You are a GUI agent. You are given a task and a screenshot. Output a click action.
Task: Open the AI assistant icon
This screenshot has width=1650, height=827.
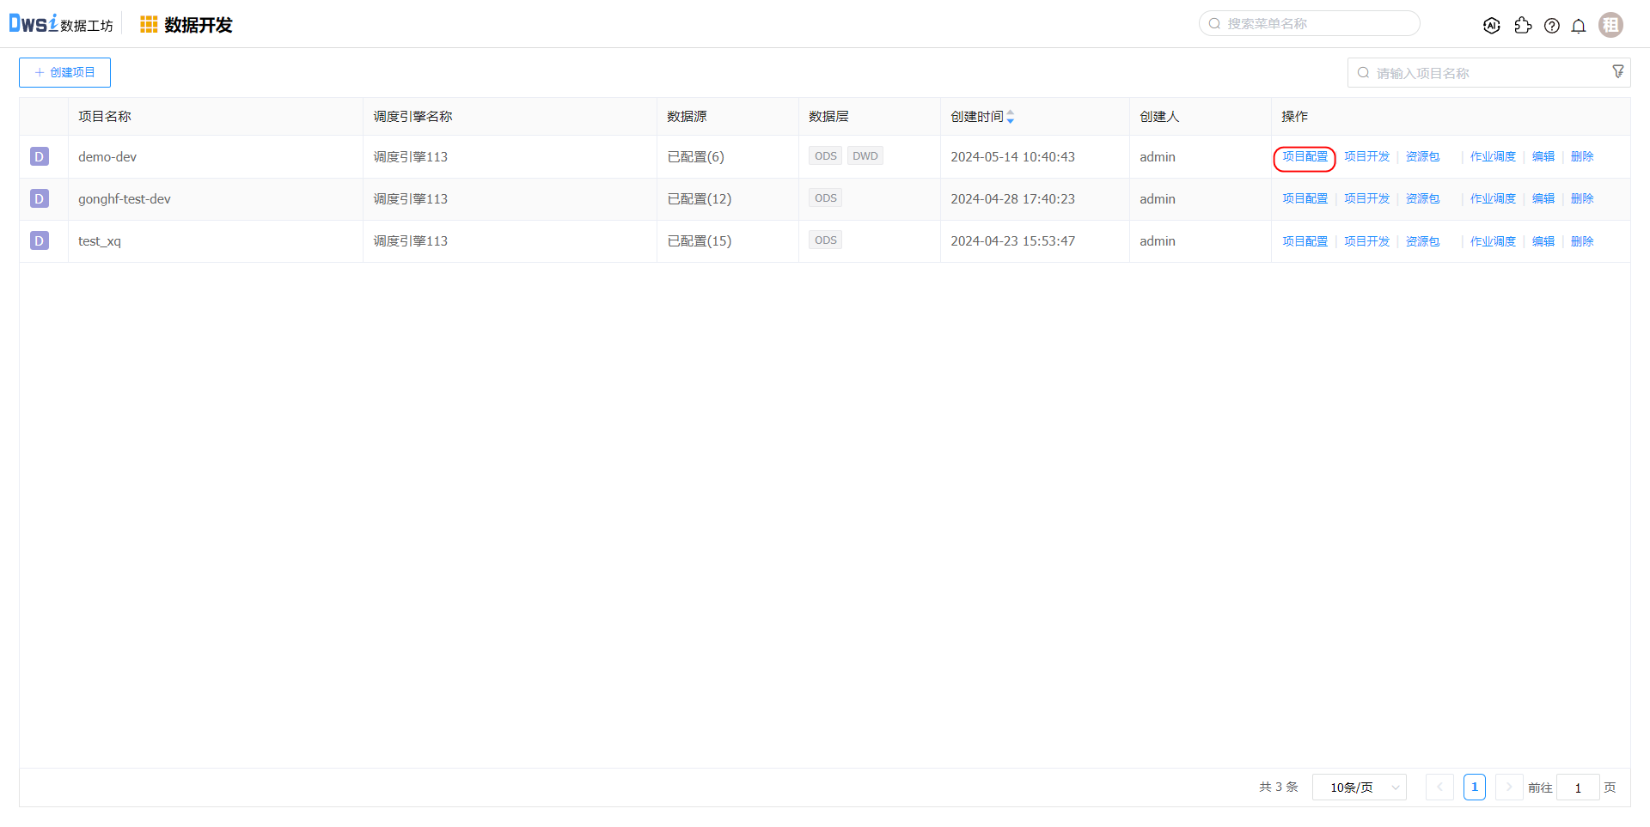click(x=1492, y=26)
